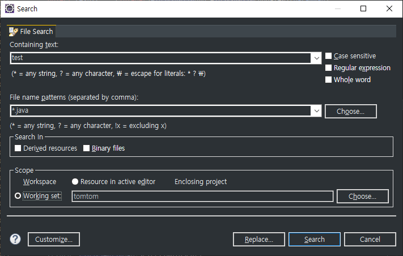Click Choose next to working set field
Screen dimensions: 403x256
pyautogui.click(x=362, y=197)
